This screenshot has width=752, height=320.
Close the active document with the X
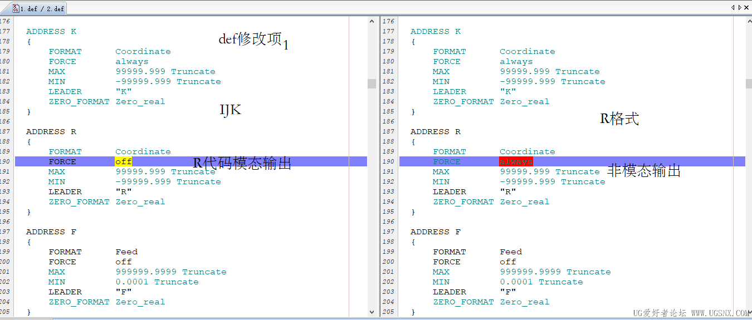(747, 7)
